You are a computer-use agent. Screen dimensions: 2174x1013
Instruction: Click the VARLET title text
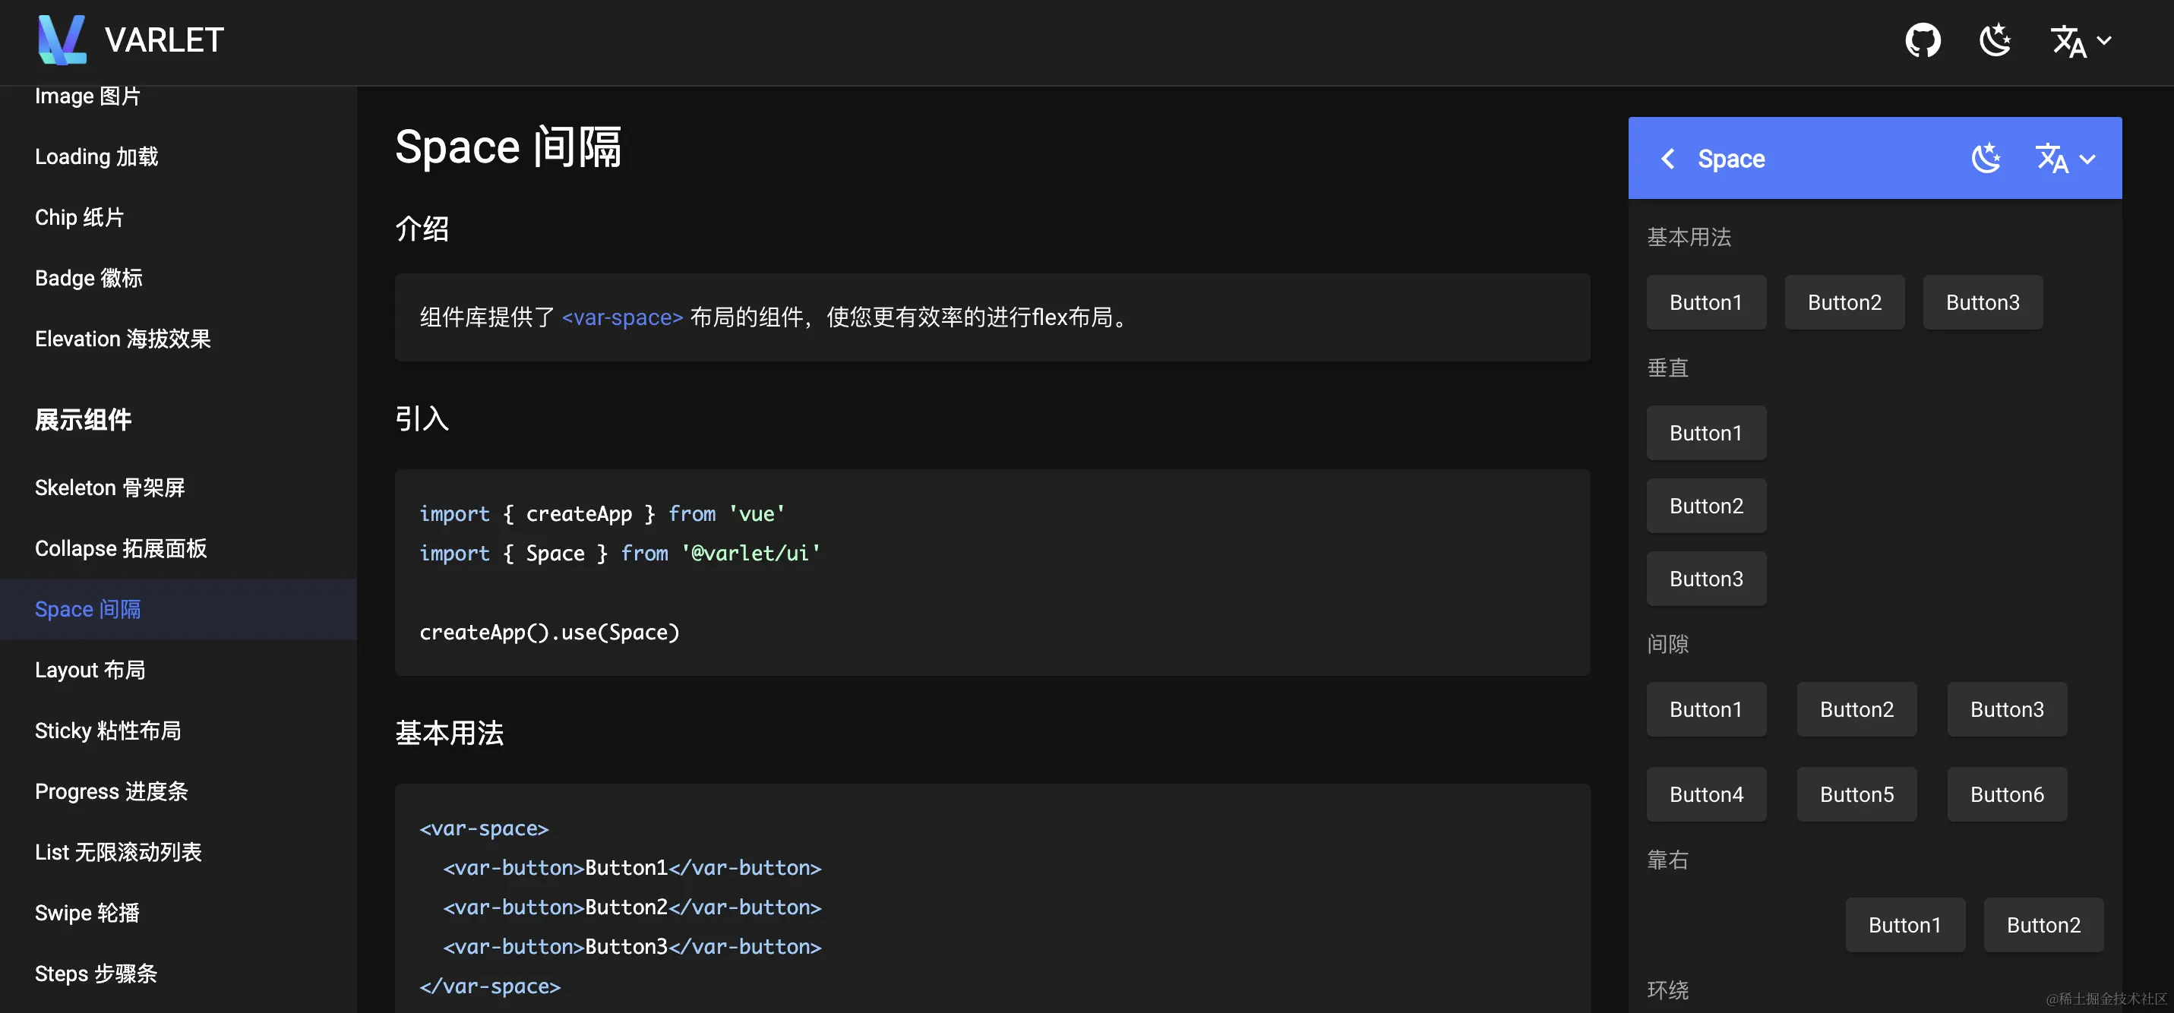click(x=164, y=39)
